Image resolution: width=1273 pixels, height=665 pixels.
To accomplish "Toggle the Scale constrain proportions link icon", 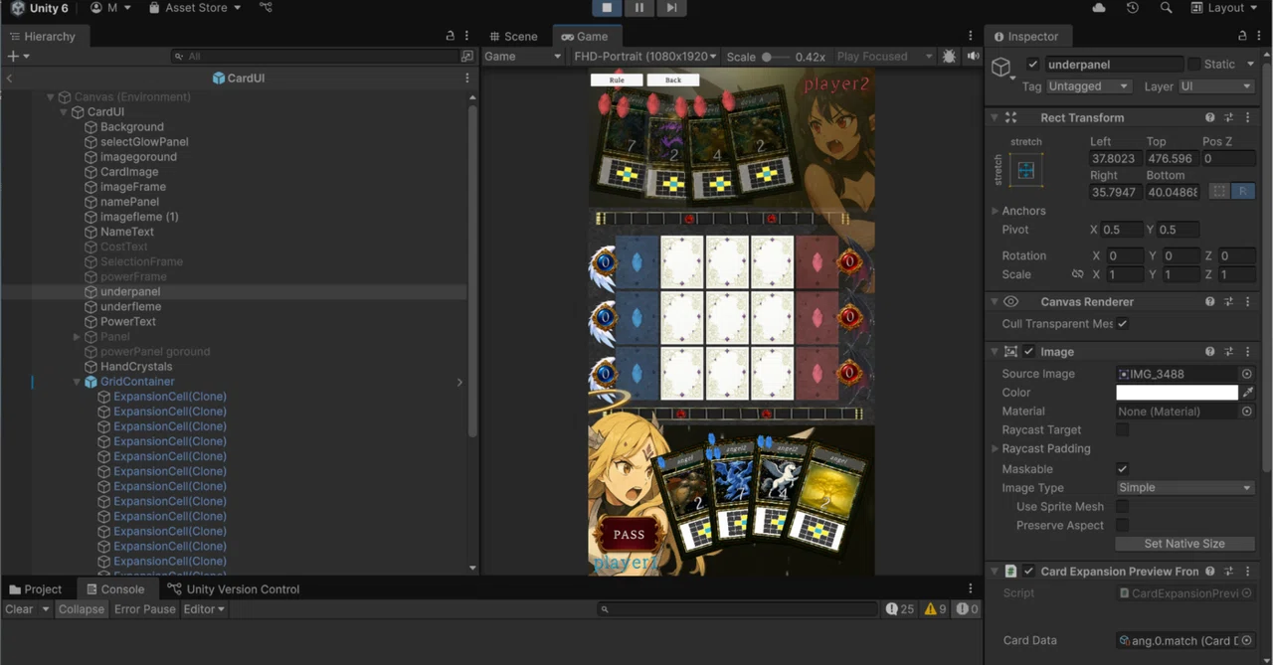I will click(1077, 275).
